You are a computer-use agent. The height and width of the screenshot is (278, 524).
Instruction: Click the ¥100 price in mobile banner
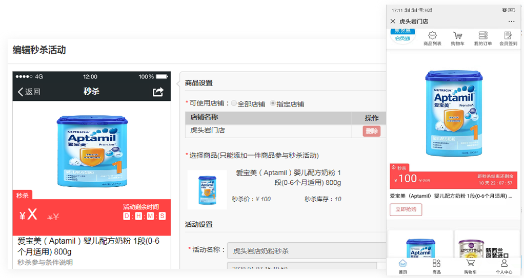pos(405,179)
